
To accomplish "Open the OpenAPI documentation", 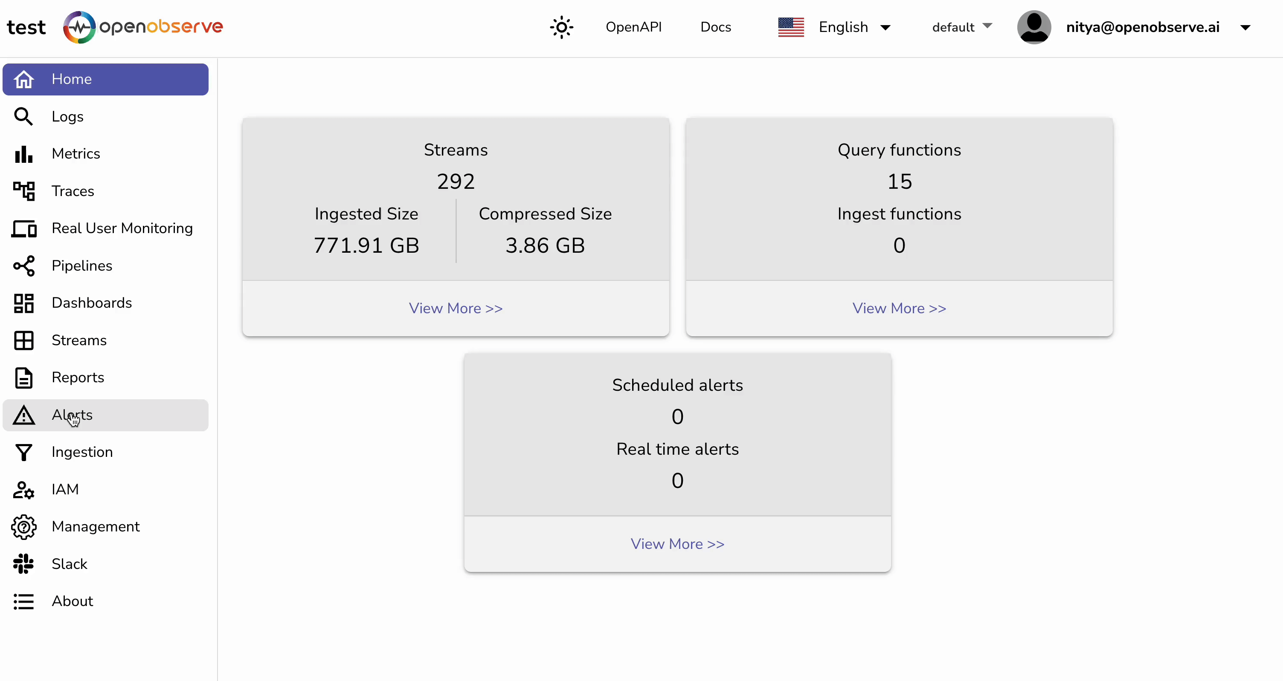I will point(633,27).
